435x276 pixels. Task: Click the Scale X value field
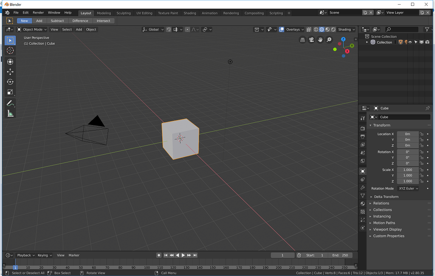coord(407,170)
